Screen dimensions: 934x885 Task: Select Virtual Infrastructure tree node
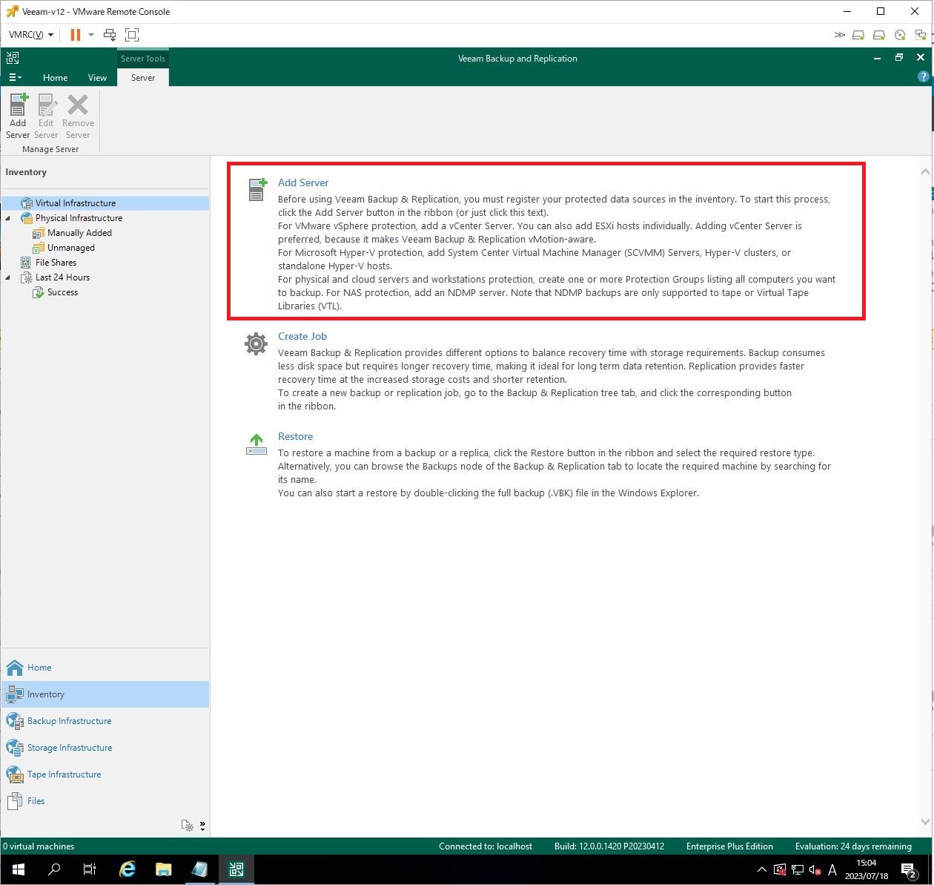pos(76,203)
